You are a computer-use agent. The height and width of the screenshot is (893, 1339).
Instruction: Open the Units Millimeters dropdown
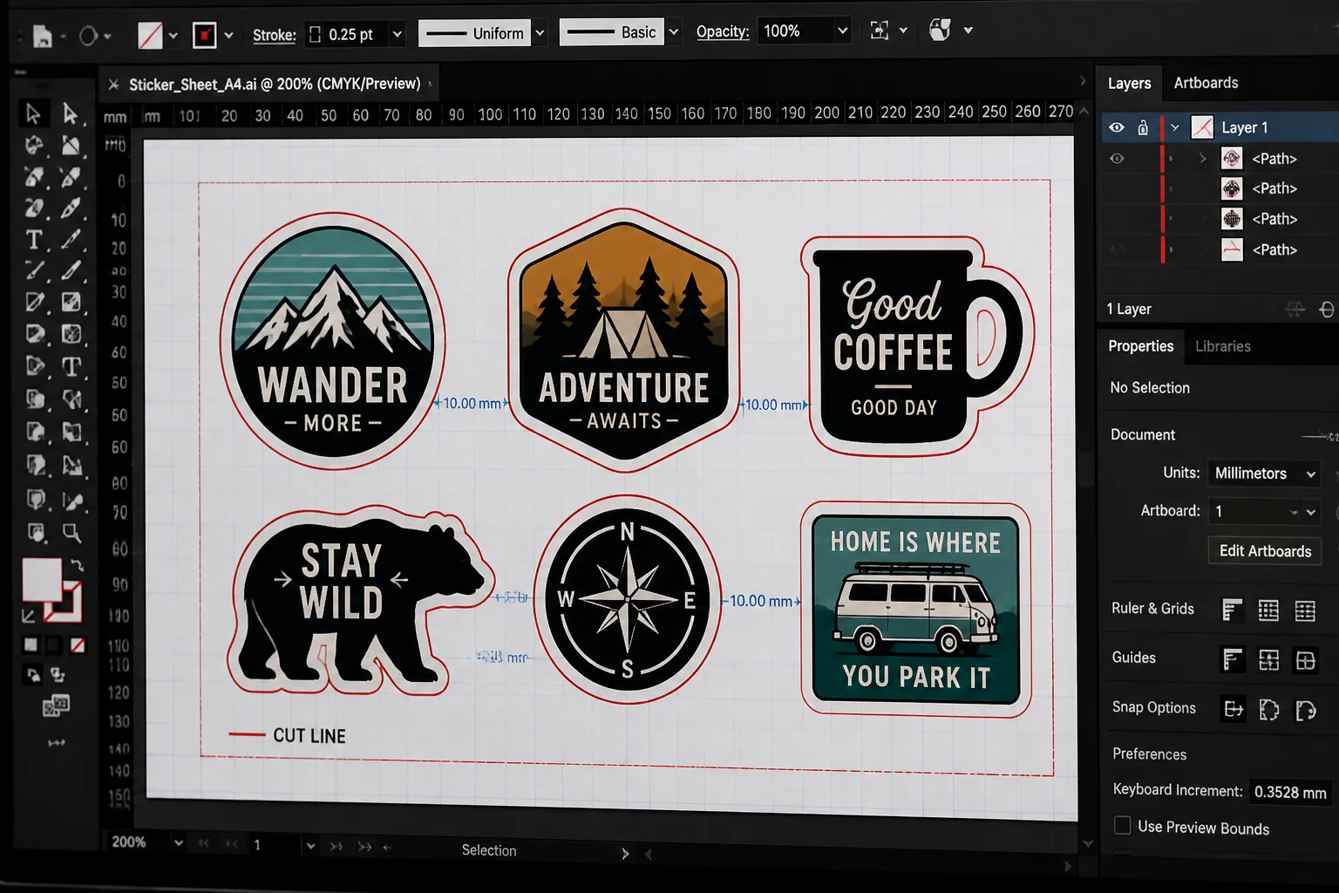pyautogui.click(x=1264, y=474)
